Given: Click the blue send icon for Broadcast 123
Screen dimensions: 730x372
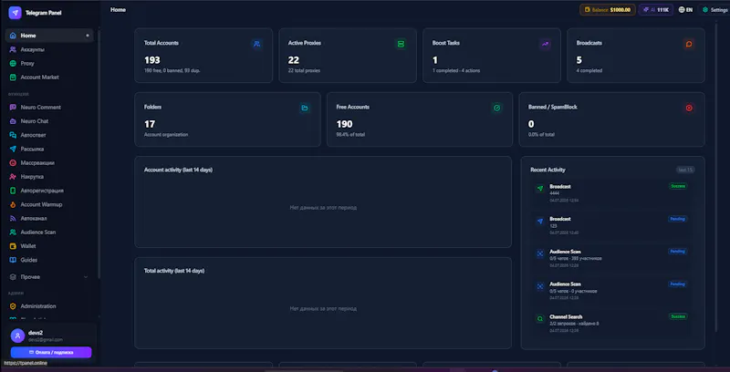Looking at the screenshot, I should point(540,221).
